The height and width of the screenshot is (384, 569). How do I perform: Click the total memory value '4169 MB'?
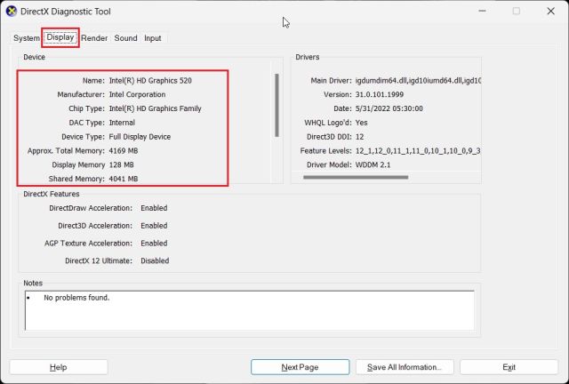(124, 150)
